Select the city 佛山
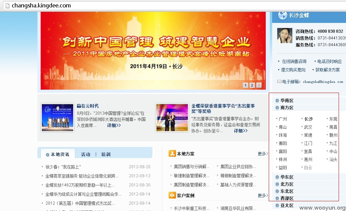This screenshot has width=346, height=211. click(x=283, y=127)
